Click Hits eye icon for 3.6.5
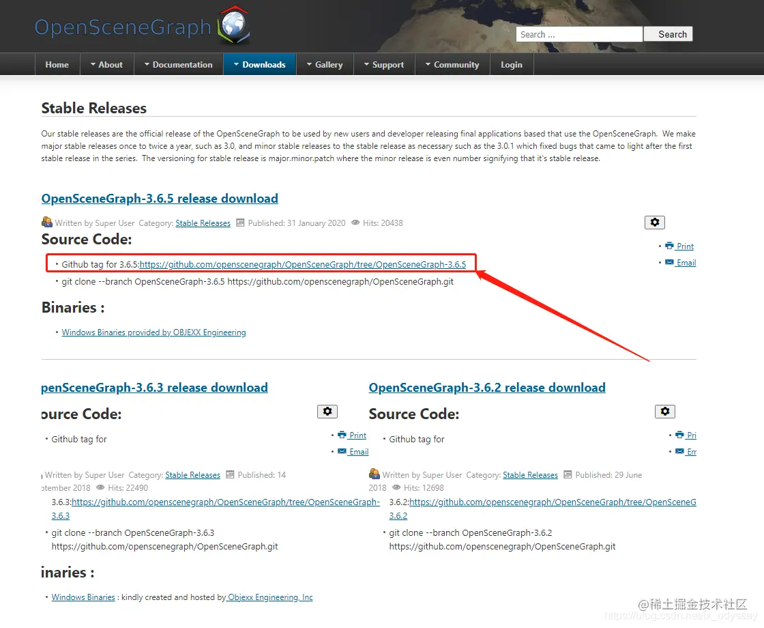This screenshot has width=764, height=628. (355, 223)
